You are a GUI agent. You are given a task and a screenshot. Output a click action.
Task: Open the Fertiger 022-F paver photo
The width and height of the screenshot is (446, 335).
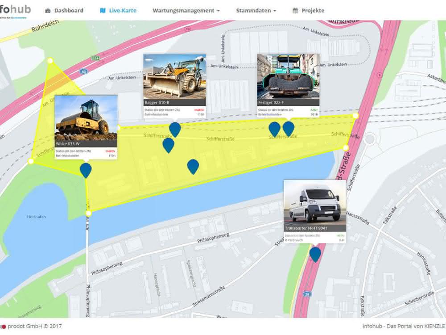[x=288, y=77]
